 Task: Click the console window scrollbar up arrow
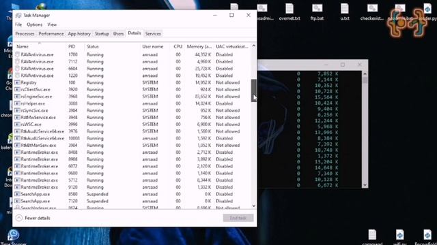(365, 74)
